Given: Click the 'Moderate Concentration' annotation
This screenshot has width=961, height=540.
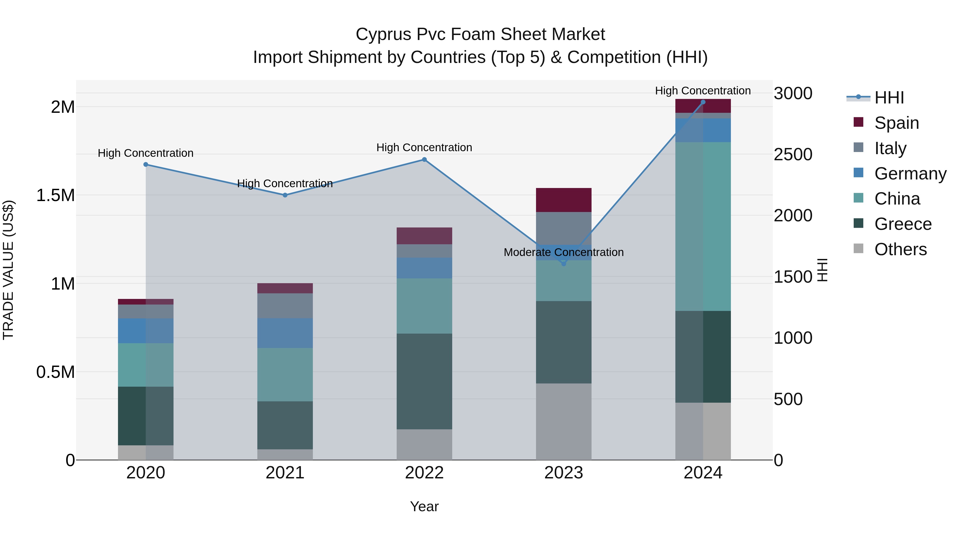Looking at the screenshot, I should (564, 252).
